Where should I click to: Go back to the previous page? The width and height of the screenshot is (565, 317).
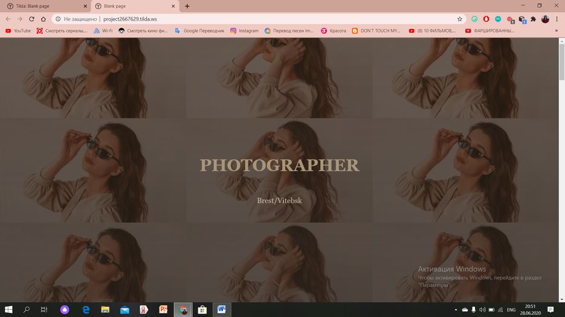(x=8, y=19)
